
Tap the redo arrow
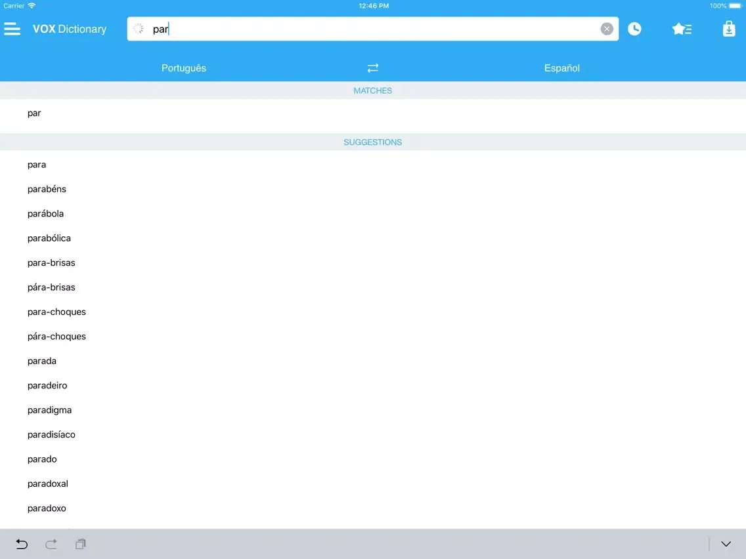tap(51, 544)
